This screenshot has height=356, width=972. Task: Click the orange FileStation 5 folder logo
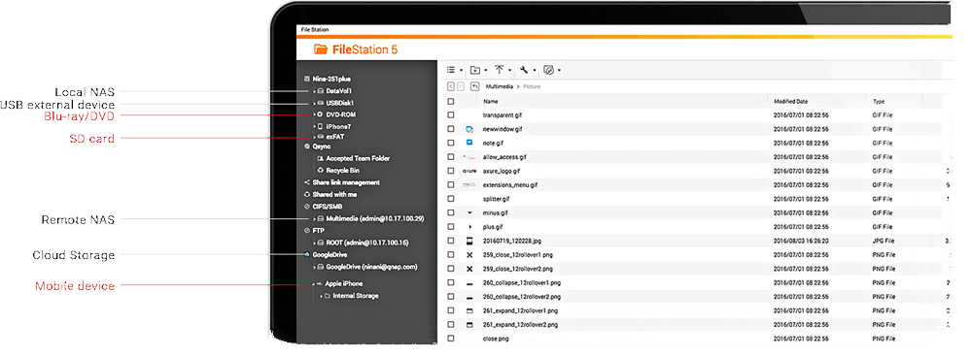click(321, 49)
